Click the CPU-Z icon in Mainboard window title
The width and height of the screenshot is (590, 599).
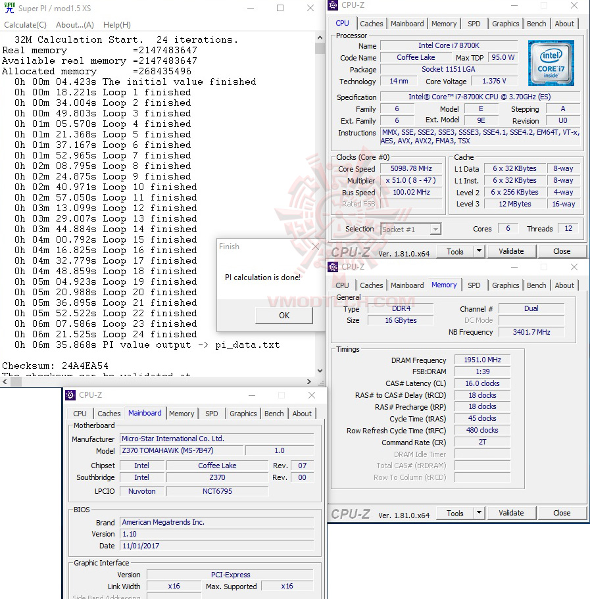coord(70,395)
